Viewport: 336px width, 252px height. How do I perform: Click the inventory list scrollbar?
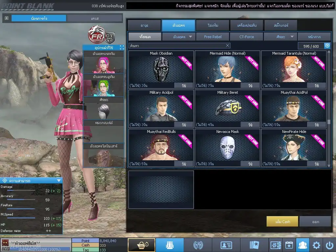coord(329,108)
